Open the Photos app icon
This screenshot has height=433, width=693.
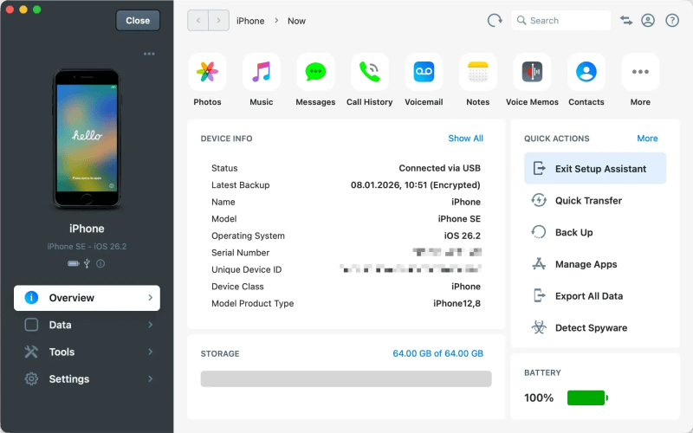pos(207,72)
